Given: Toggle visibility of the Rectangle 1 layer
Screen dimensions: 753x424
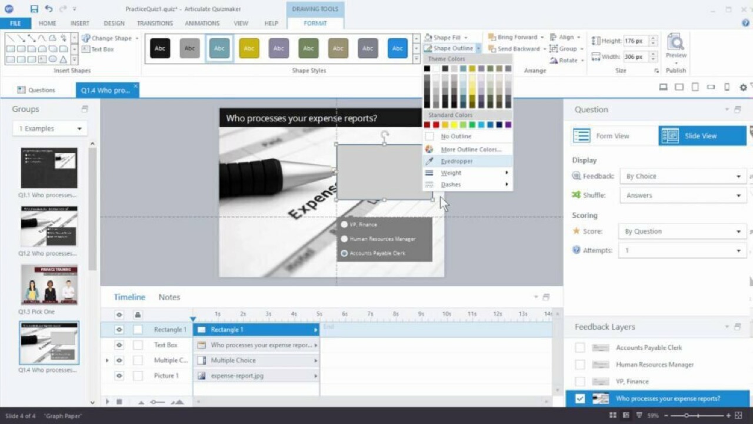Looking at the screenshot, I should [x=119, y=329].
